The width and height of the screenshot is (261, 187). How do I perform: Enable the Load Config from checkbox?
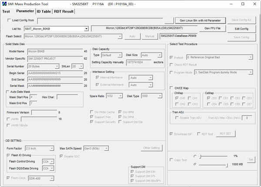click(x=9, y=20)
